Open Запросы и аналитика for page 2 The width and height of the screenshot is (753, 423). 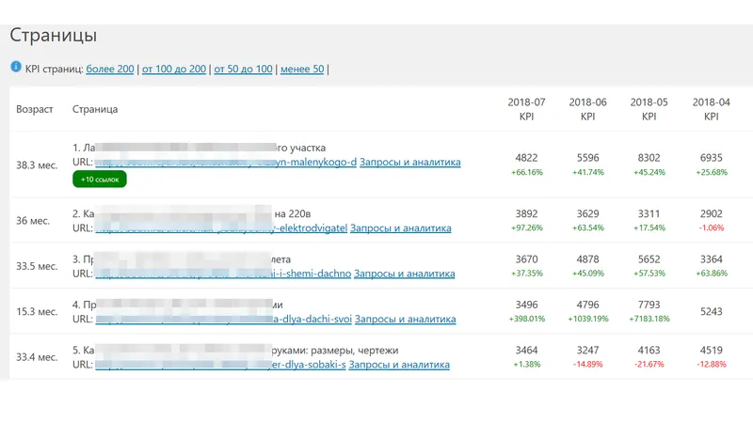[x=401, y=227]
